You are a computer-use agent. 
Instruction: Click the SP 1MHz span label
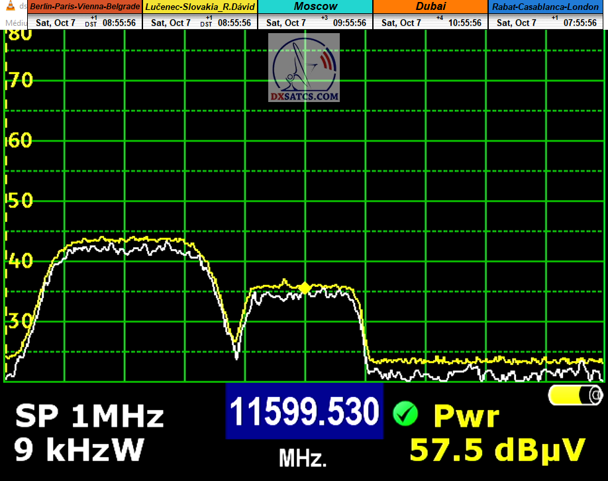(x=89, y=417)
